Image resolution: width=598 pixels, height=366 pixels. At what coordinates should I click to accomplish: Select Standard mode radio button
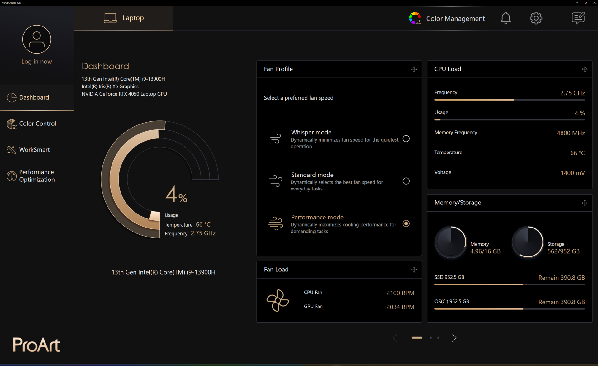tap(406, 181)
